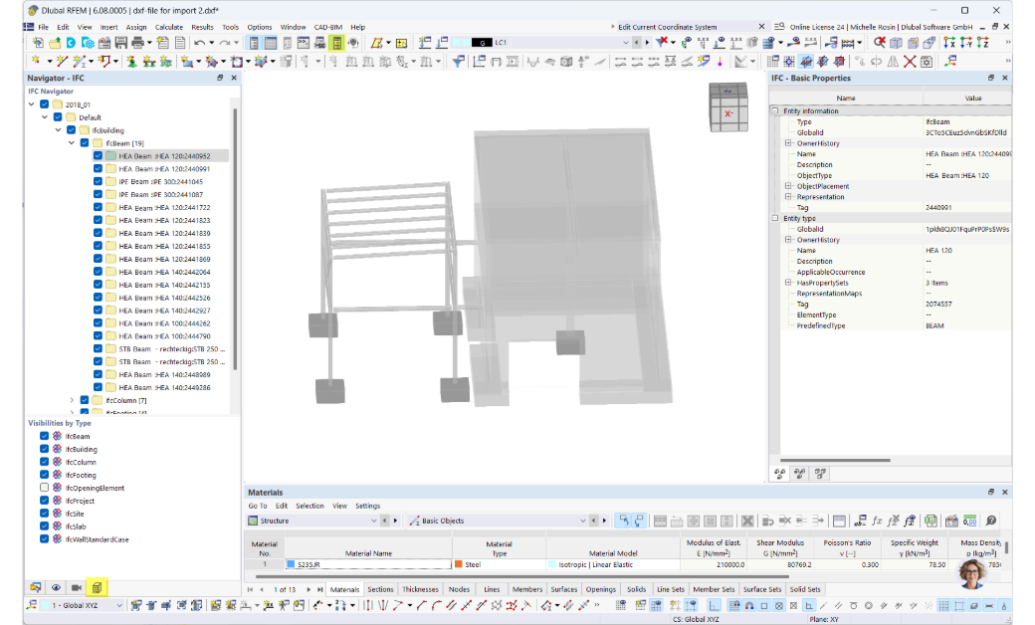The width and height of the screenshot is (1035, 625).
Task: Uncheck IfcSlab visibility checkbox
Action: [44, 526]
